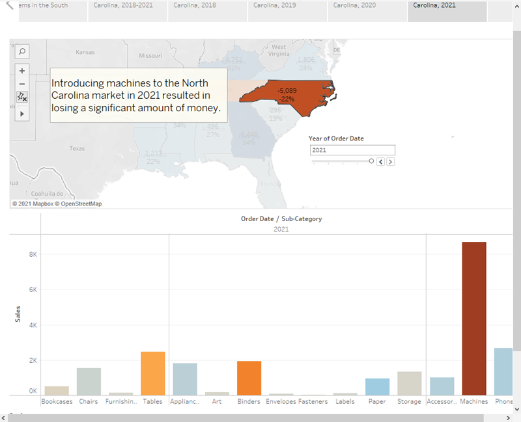521x422 pixels.
Task: Select the North Carolina state on map
Action: click(287, 99)
